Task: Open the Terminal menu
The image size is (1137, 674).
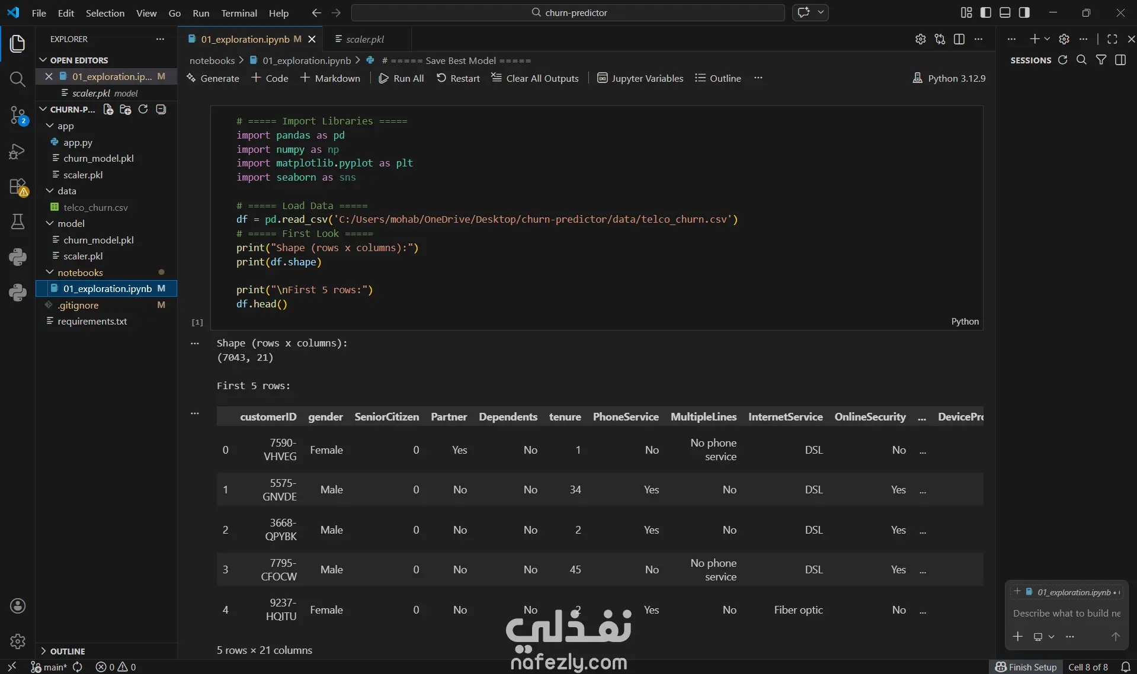Action: pos(239,13)
